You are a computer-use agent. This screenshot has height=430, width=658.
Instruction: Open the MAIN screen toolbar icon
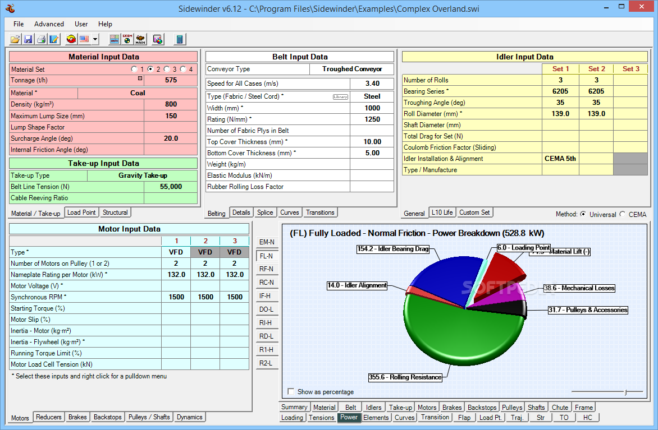pos(140,39)
